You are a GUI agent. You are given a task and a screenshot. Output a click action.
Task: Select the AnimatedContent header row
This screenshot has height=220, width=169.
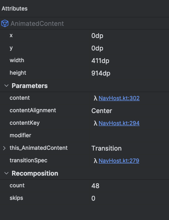pyautogui.click(x=84, y=23)
